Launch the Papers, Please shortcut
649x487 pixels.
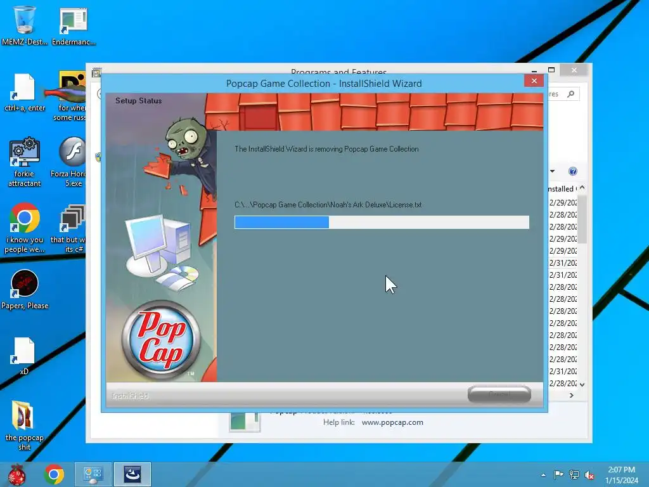[x=25, y=289]
